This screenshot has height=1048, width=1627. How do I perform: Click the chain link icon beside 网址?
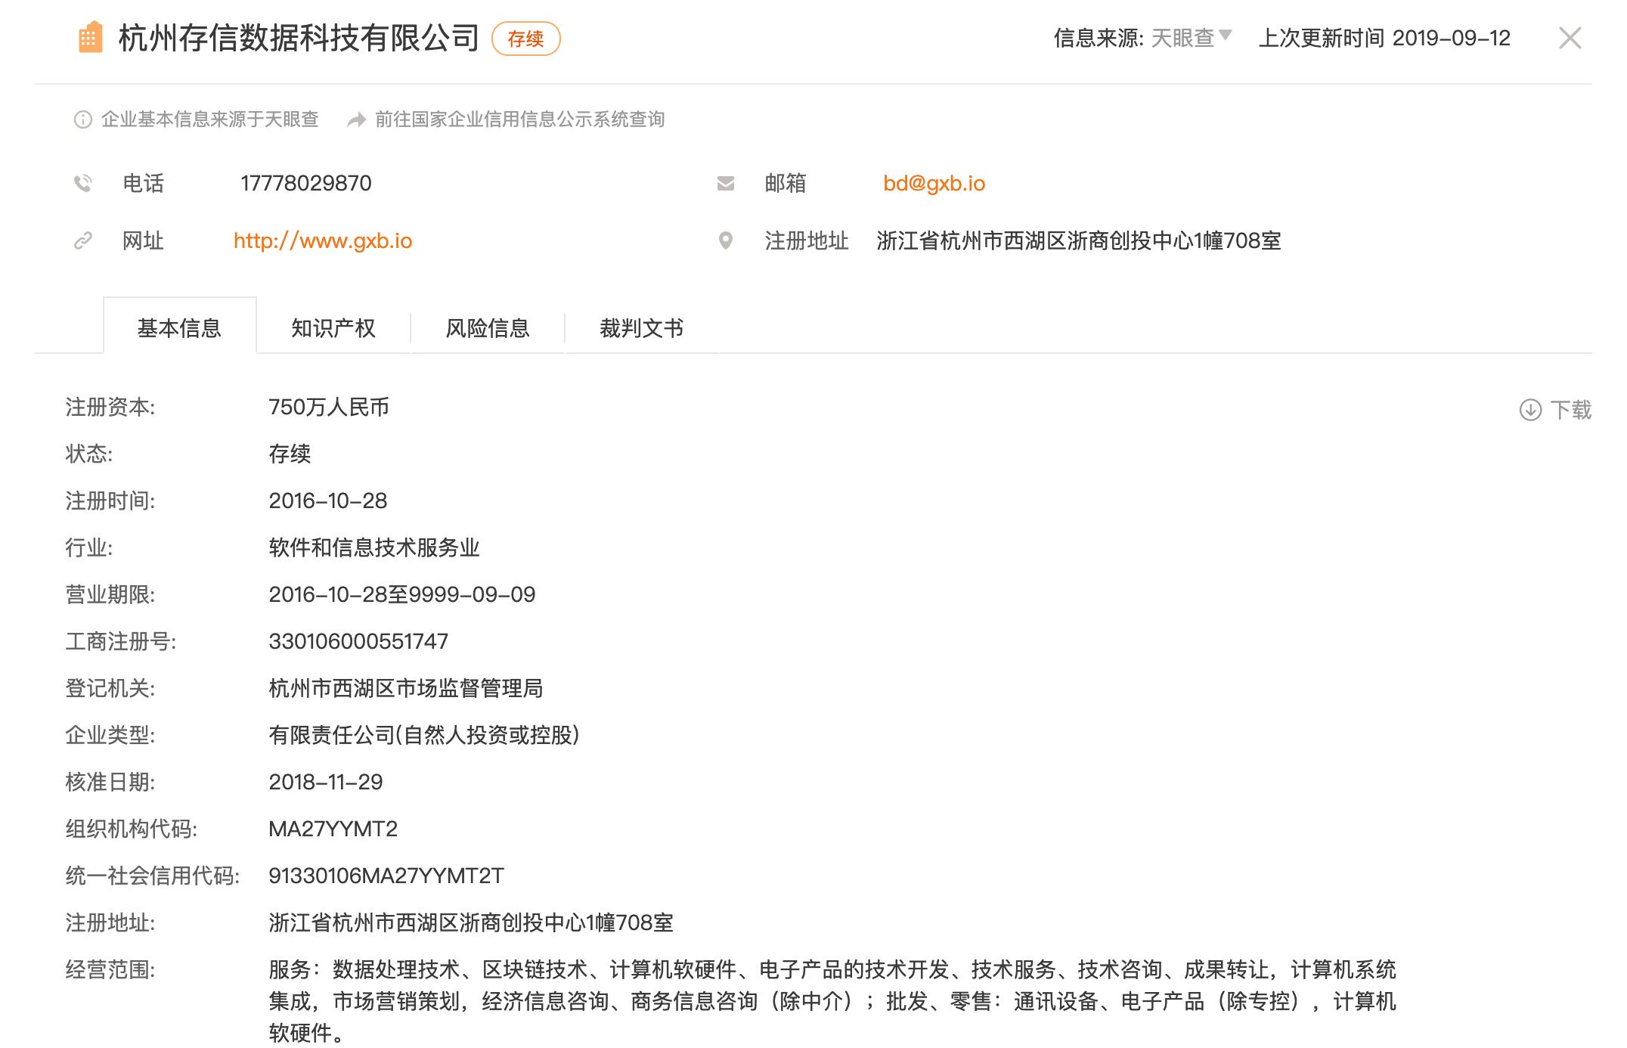[x=83, y=241]
